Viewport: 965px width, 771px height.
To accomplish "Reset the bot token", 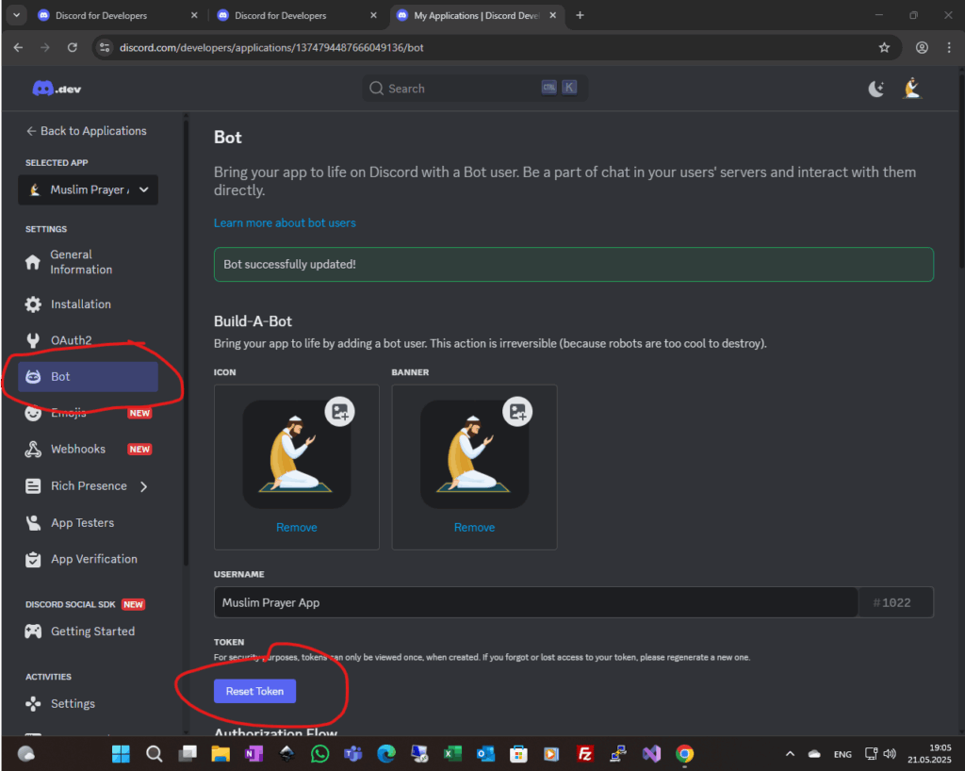I will pyautogui.click(x=254, y=691).
